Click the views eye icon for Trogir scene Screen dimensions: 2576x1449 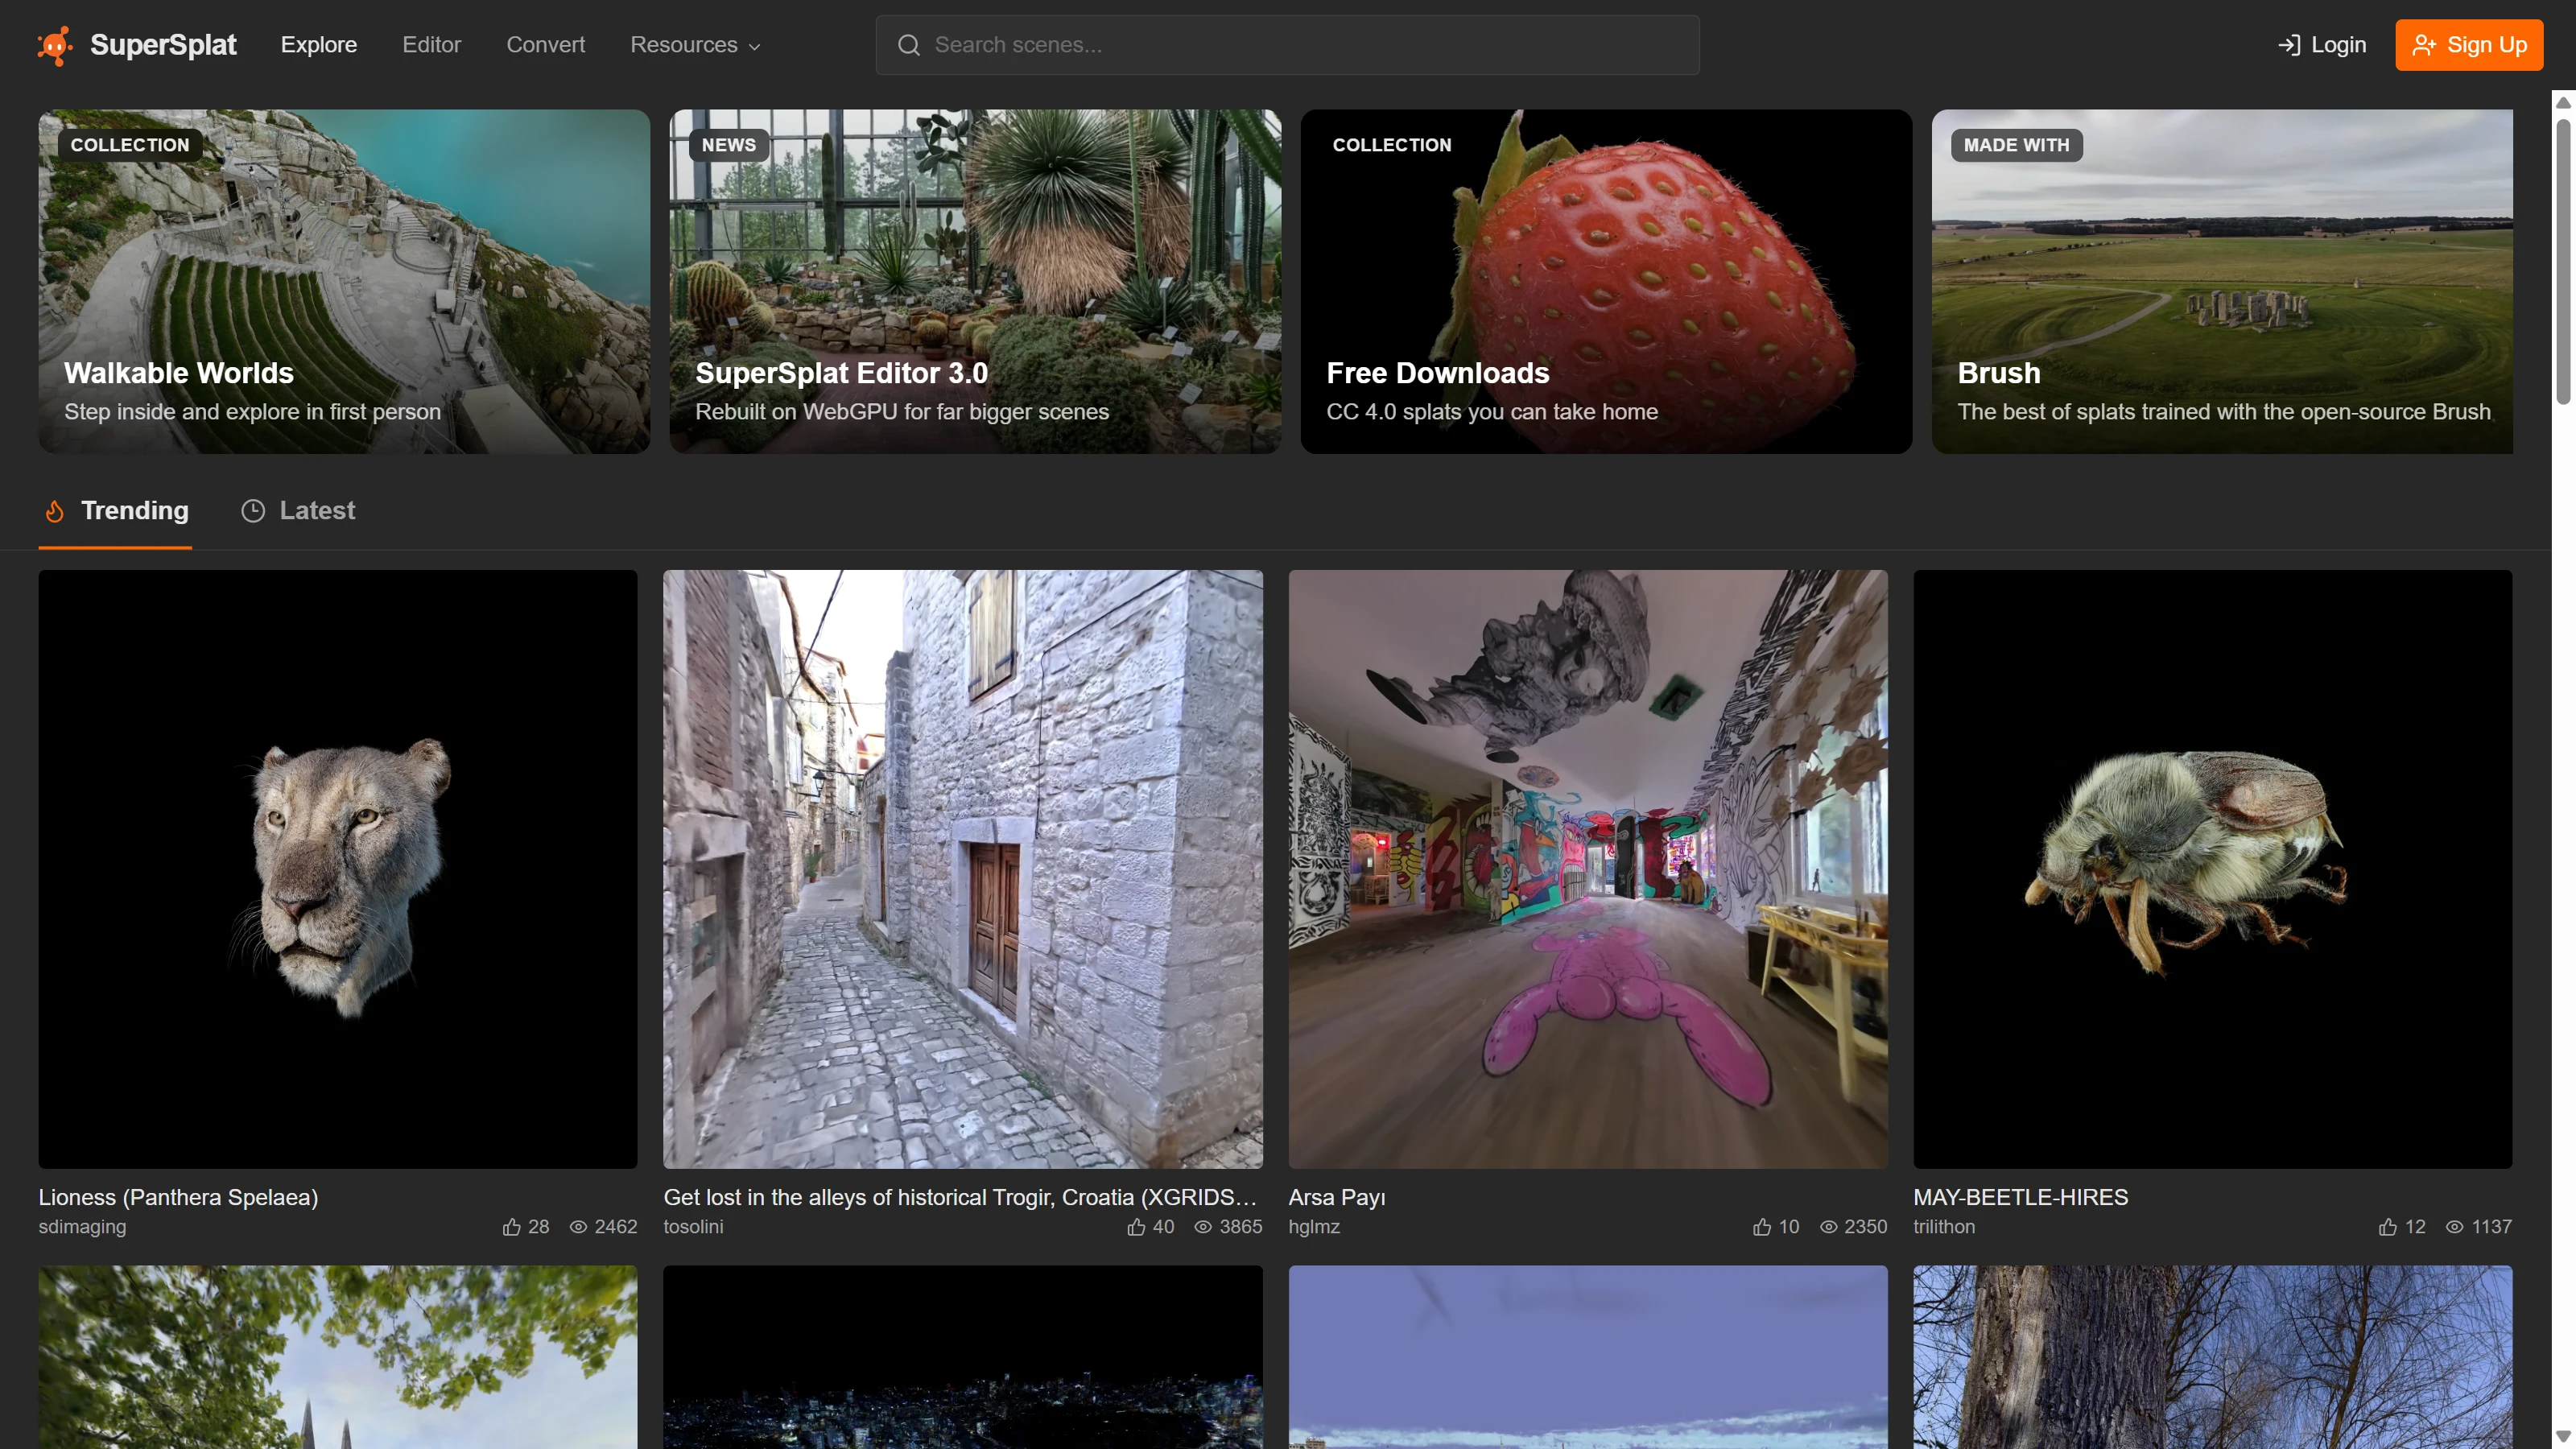point(1203,1227)
